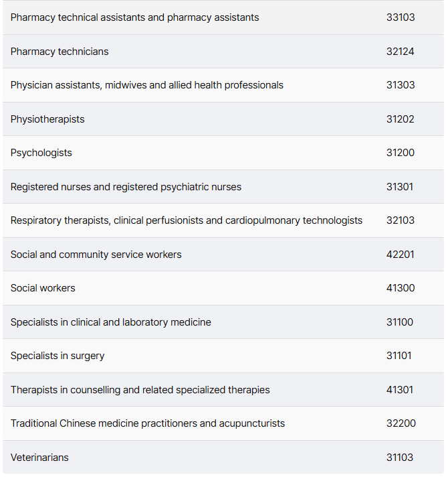The width and height of the screenshot is (446, 477).
Task: Select the Social workers entry
Action: tap(223, 288)
